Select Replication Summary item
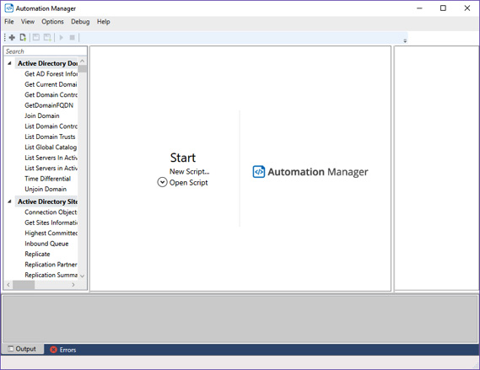 [51, 275]
